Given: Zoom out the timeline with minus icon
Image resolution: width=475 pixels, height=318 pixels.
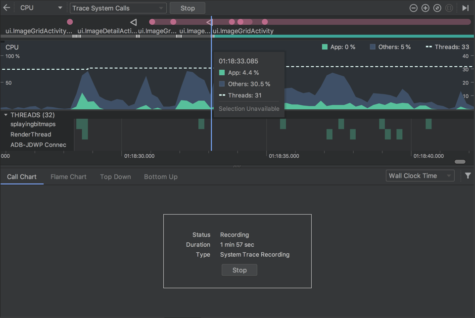Looking at the screenshot, I should (414, 8).
